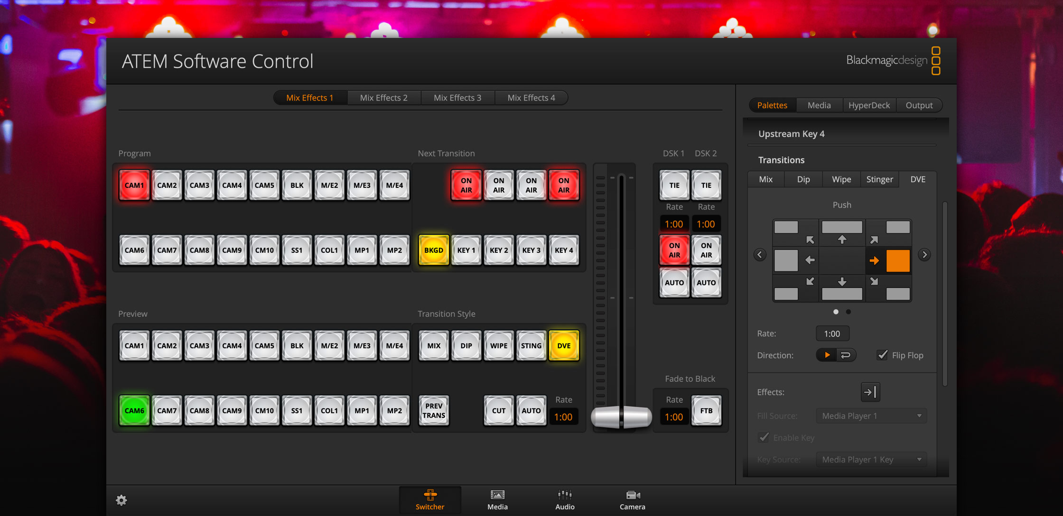
Task: Toggle the Enable Key checkbox
Action: (763, 437)
